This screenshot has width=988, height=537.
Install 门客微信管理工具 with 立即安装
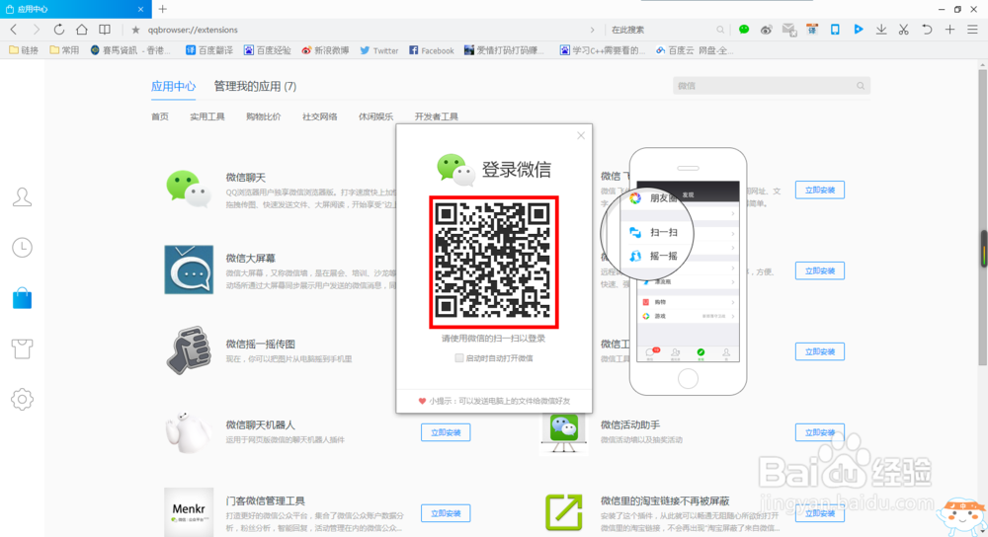click(x=446, y=513)
